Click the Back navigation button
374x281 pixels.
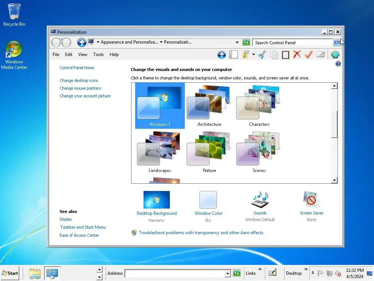coord(56,43)
